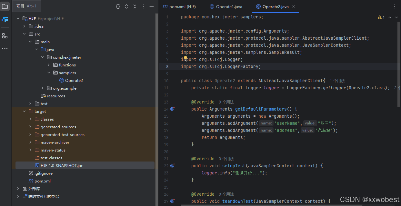Select the test-classes folder
401x206 pixels.
51,158
